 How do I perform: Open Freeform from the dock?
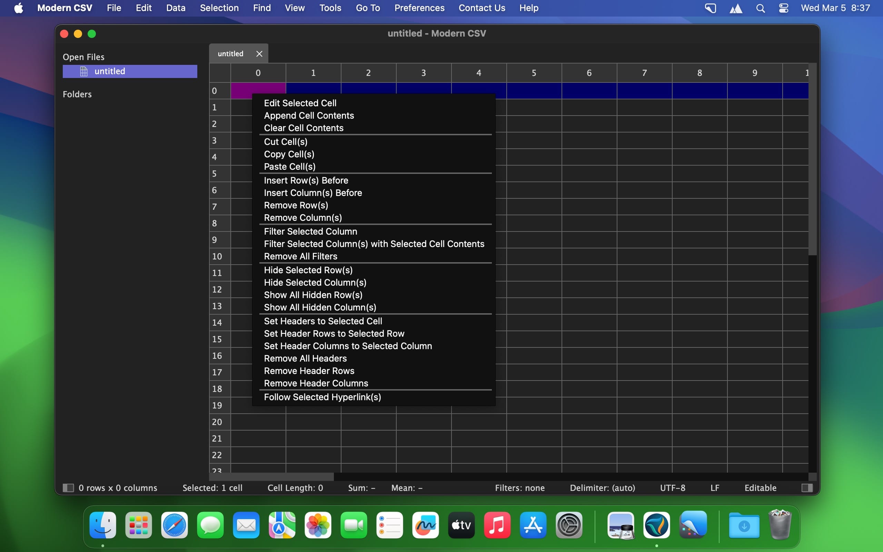coord(426,525)
